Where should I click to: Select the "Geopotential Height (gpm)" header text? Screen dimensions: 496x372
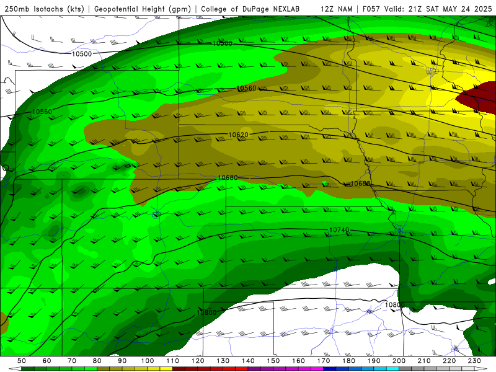point(143,9)
